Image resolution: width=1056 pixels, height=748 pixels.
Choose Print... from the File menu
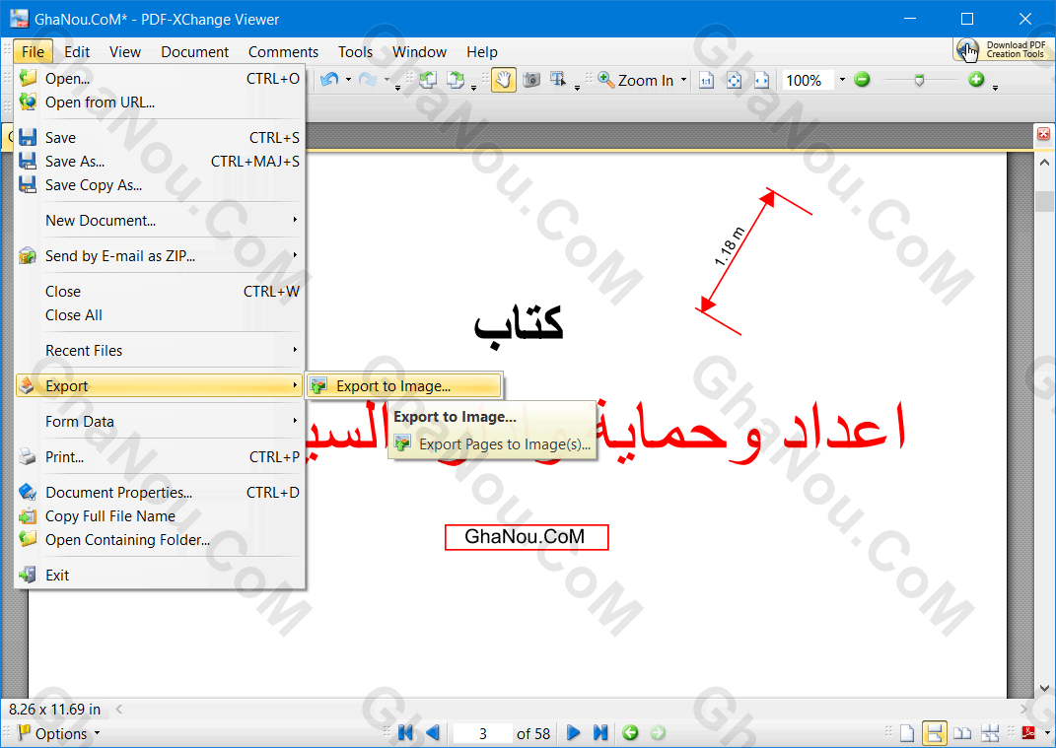pos(160,457)
